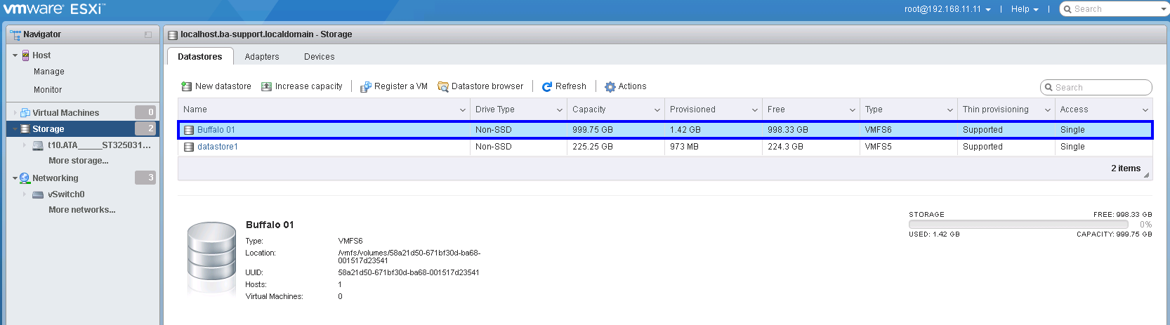Click the Increase capacity icon
Screen dimensions: 1170x325
point(266,86)
